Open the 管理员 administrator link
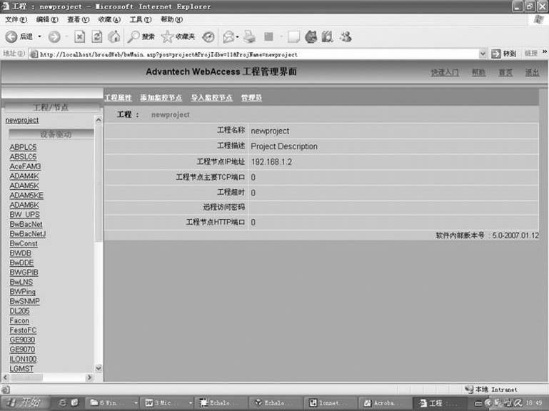The width and height of the screenshot is (549, 411). click(251, 98)
